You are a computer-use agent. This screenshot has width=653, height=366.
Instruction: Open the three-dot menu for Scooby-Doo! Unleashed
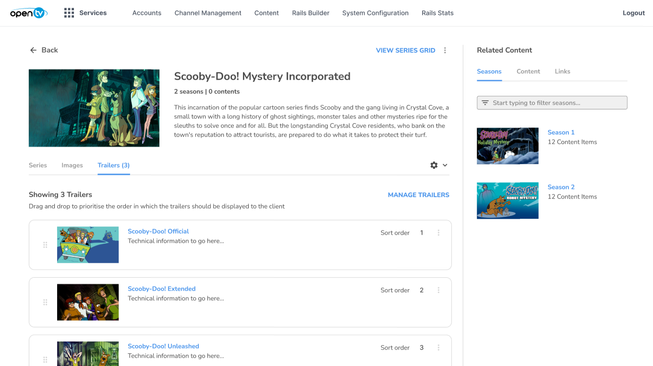438,348
